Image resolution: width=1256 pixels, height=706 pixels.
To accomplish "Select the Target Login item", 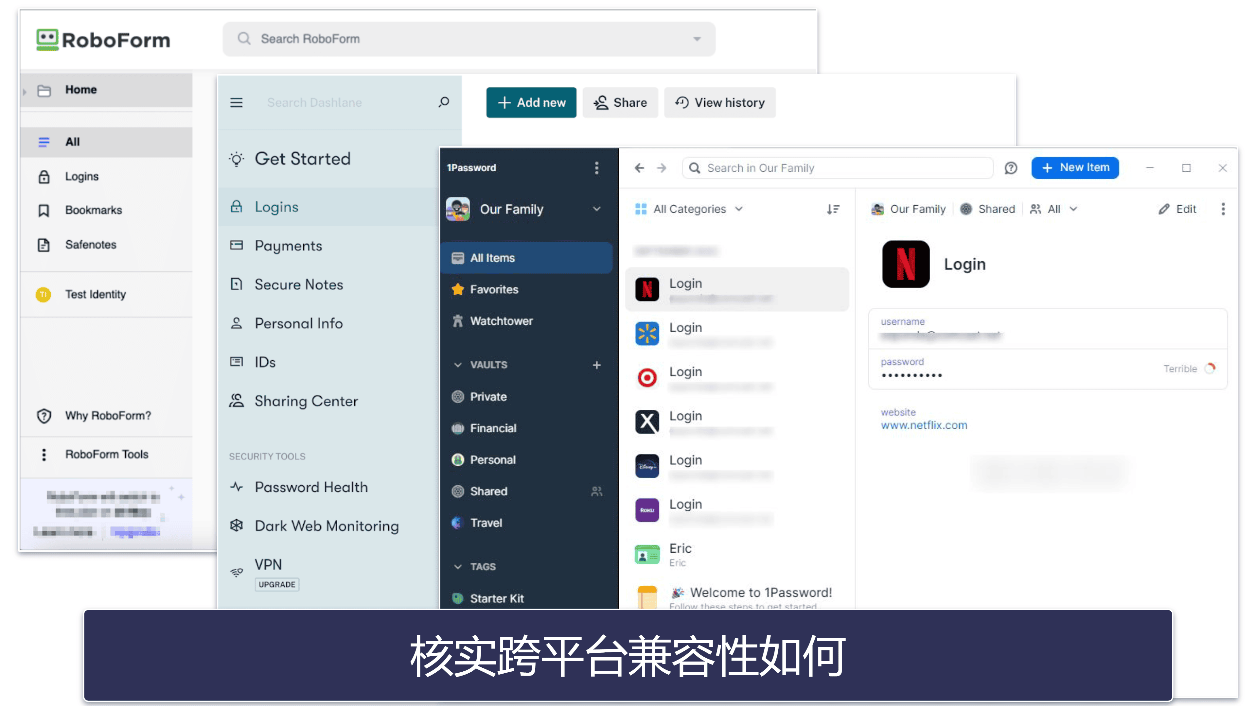I will click(x=737, y=378).
